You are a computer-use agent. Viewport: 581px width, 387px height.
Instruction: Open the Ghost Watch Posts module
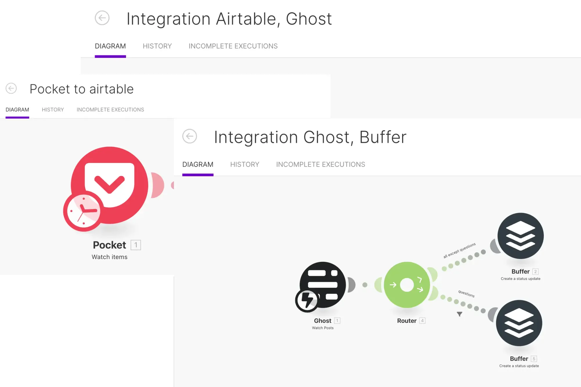point(323,285)
